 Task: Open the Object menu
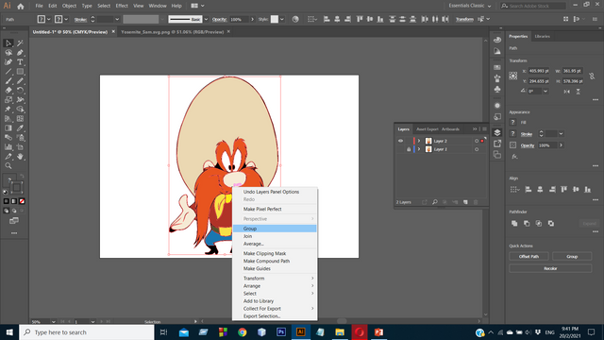tap(69, 6)
